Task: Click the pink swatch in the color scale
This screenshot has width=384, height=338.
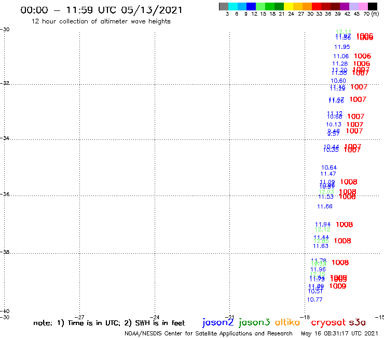Action: pyautogui.click(x=363, y=6)
